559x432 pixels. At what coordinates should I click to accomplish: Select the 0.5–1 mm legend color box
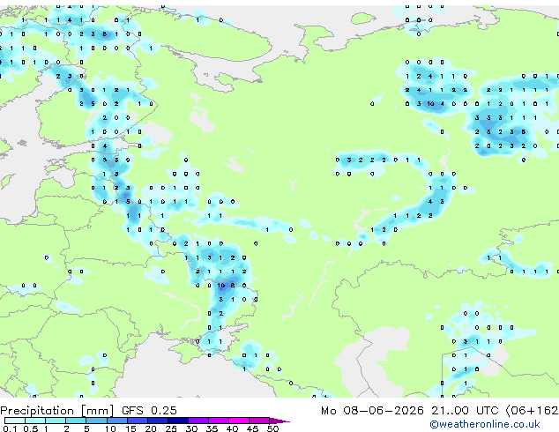click(35, 421)
